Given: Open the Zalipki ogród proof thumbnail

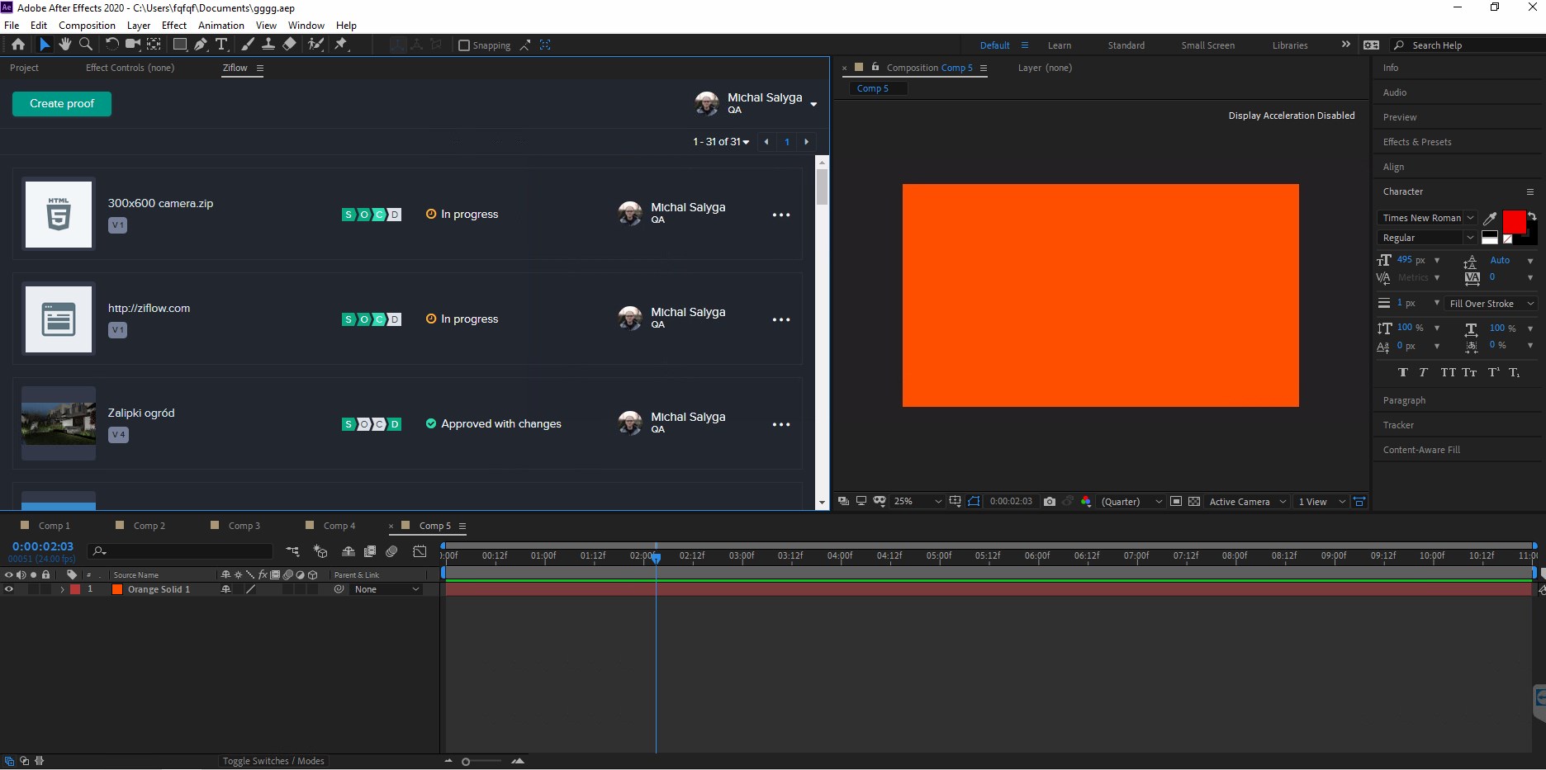Looking at the screenshot, I should [59, 423].
